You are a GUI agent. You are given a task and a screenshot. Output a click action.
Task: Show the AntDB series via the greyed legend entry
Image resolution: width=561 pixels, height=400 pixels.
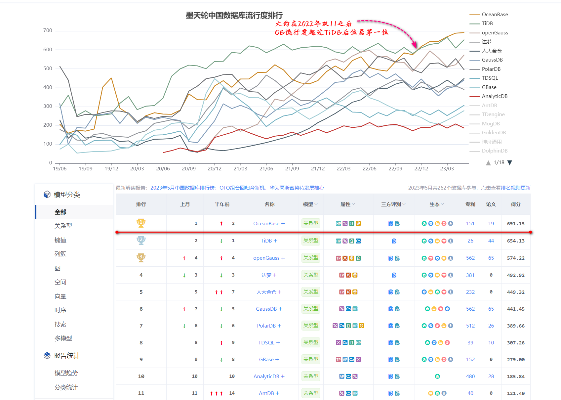[483, 106]
